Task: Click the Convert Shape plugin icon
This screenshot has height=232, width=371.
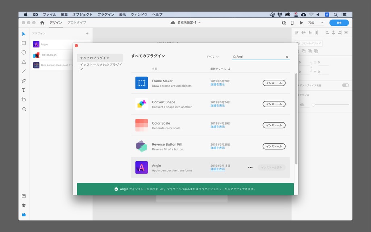Action: point(142,104)
